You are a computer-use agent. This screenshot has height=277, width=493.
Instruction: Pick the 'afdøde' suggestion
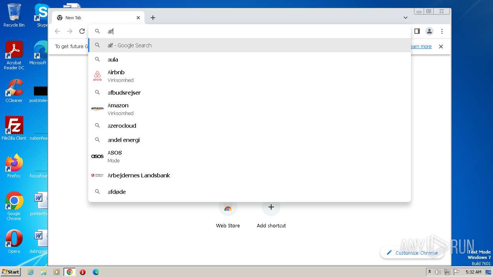(x=250, y=192)
